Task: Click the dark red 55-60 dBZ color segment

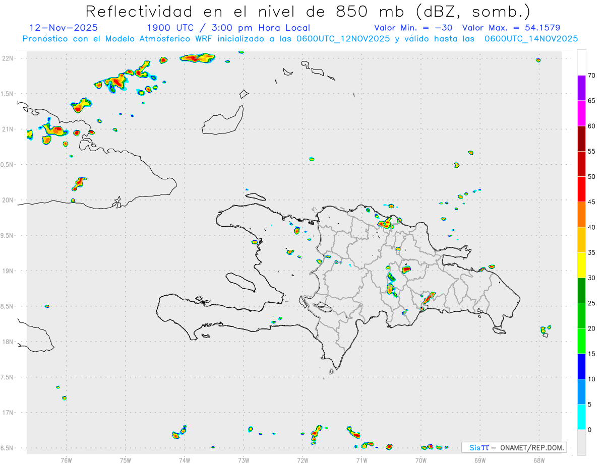Action: (x=581, y=139)
